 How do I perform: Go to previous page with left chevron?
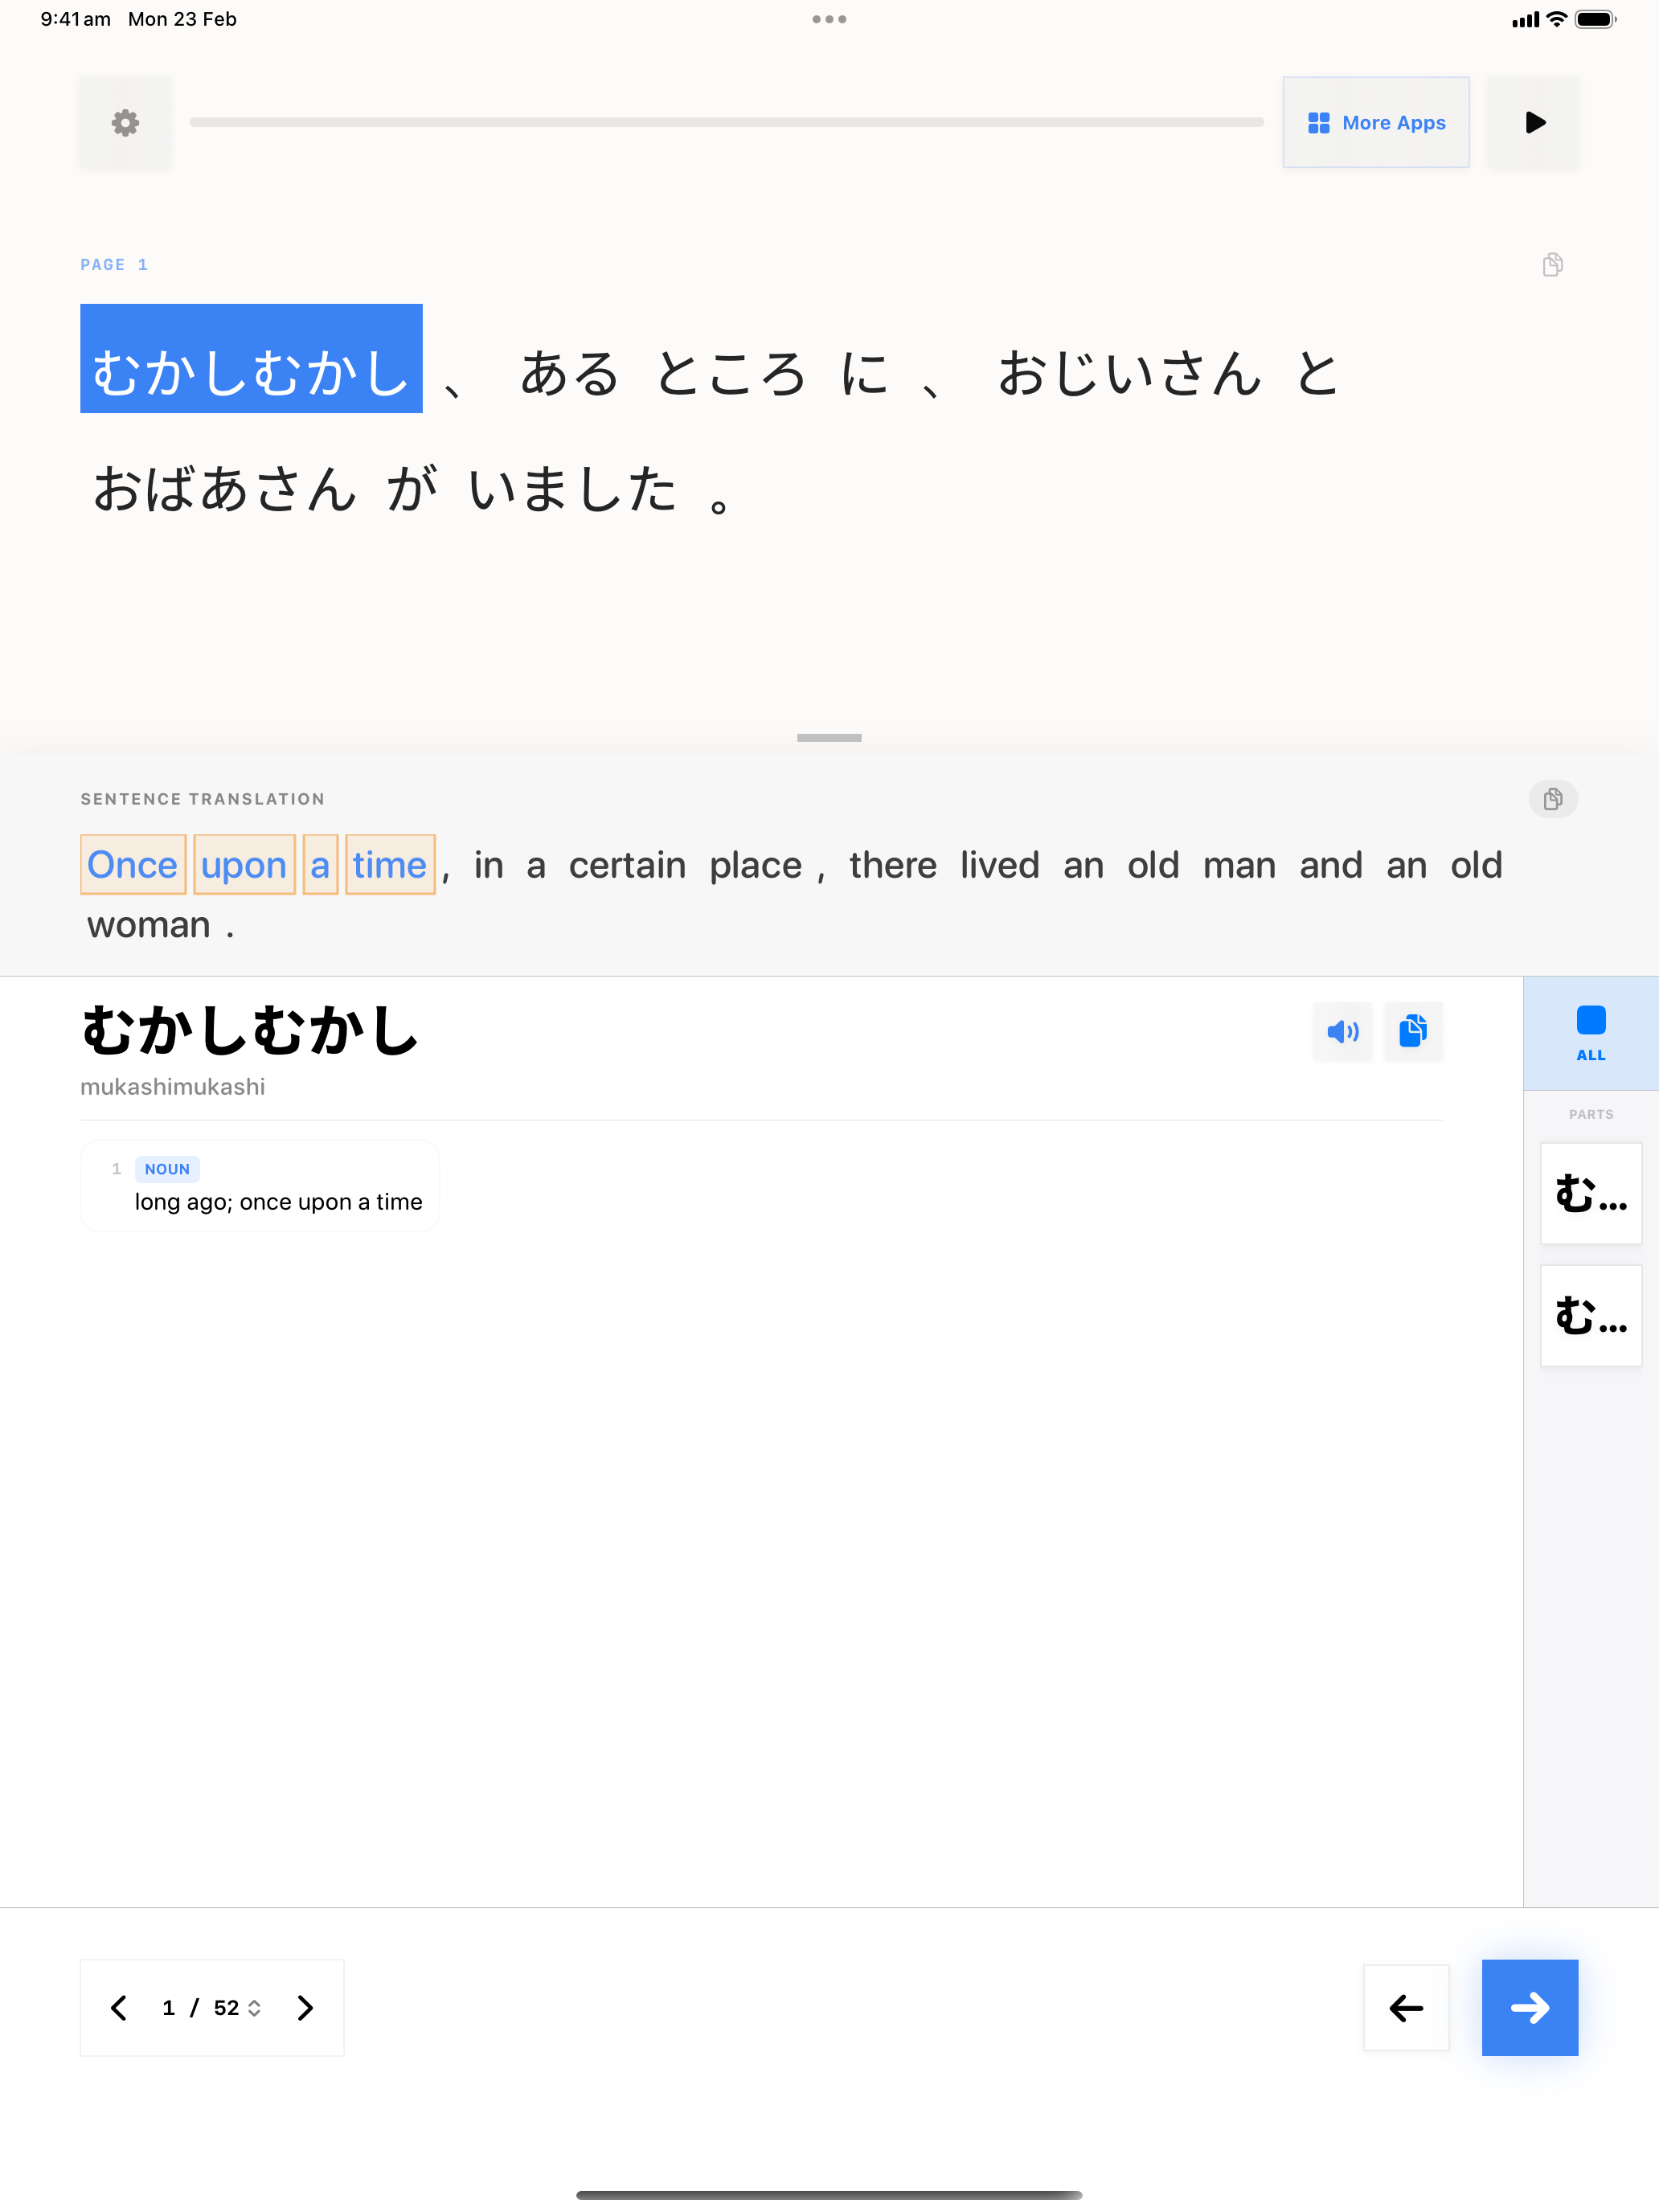pos(119,2008)
